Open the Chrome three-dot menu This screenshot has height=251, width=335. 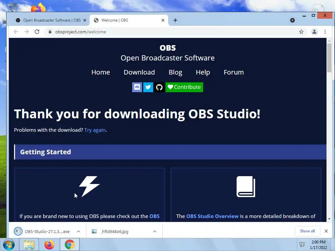click(325, 32)
